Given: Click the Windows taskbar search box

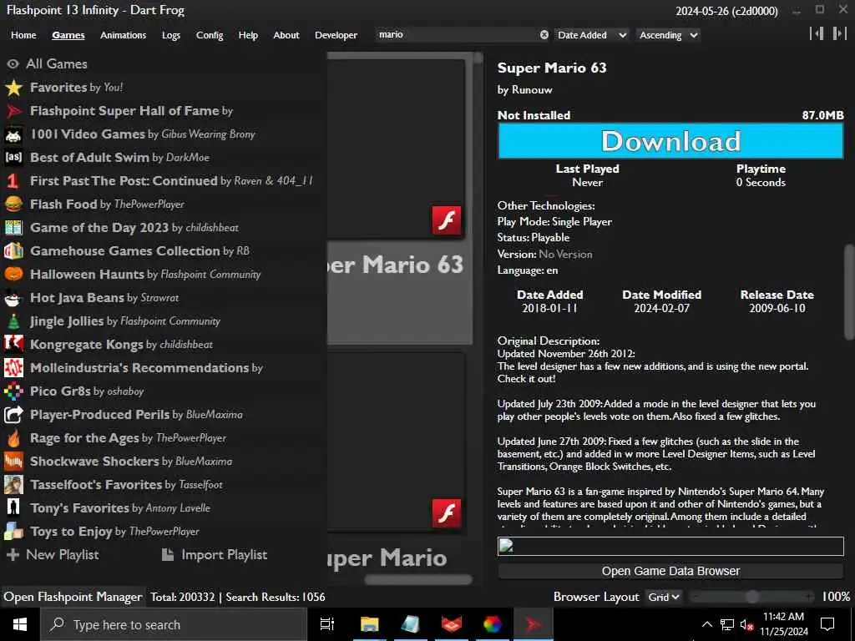Looking at the screenshot, I should pyautogui.click(x=174, y=624).
